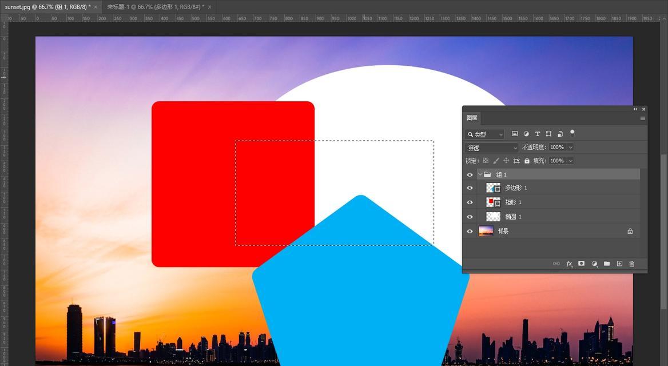Screen dimensions: 668x366
Task: Lock transparent pixels checkerboard icon
Action: (x=486, y=161)
